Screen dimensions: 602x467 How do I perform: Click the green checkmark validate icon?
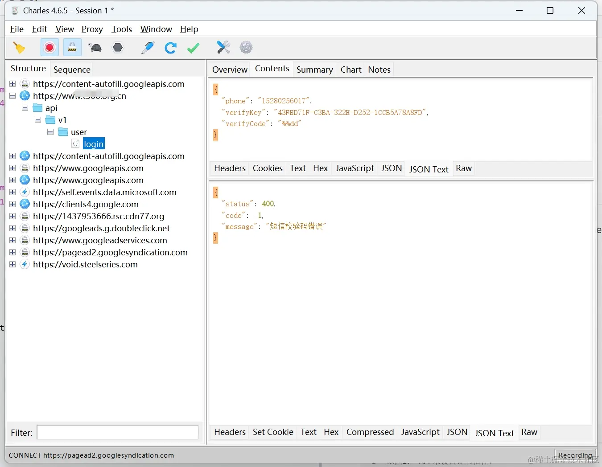coord(193,48)
